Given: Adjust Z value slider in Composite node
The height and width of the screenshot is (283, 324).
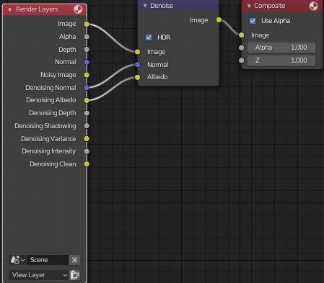Looking at the screenshot, I should pos(281,60).
